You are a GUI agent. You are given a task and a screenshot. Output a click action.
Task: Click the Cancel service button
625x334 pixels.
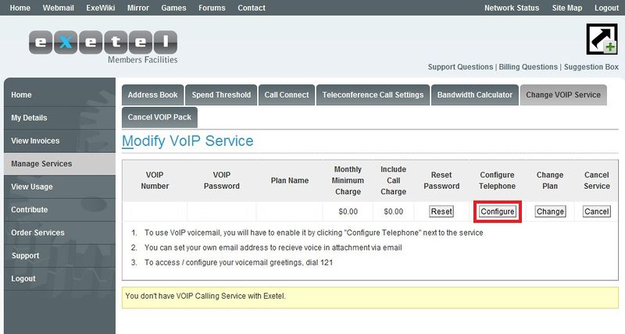[x=597, y=211]
